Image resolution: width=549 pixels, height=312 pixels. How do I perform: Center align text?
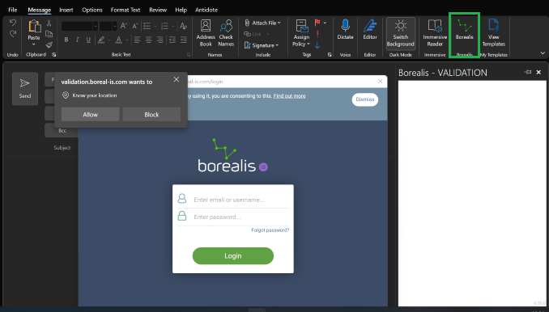[x=148, y=40]
